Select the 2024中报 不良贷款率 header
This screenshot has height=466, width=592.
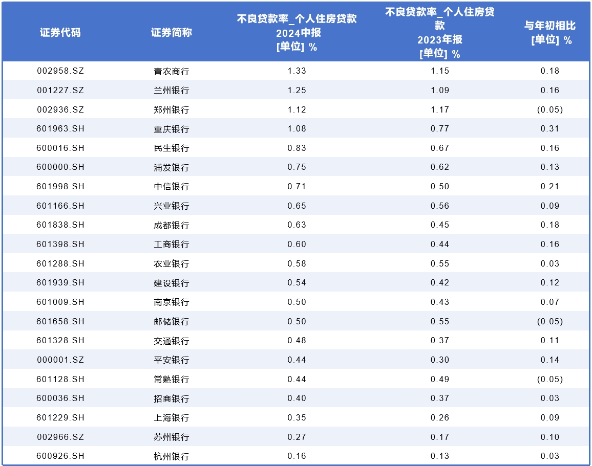coord(297,32)
